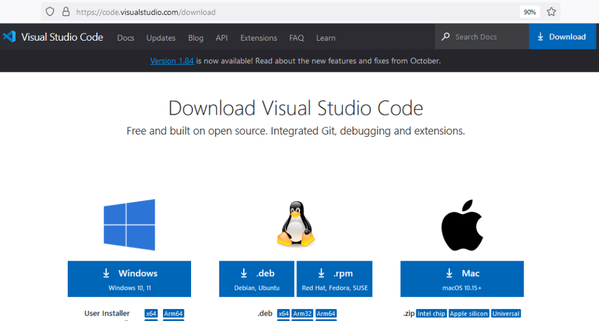Open the Docs menu item

[x=126, y=38]
